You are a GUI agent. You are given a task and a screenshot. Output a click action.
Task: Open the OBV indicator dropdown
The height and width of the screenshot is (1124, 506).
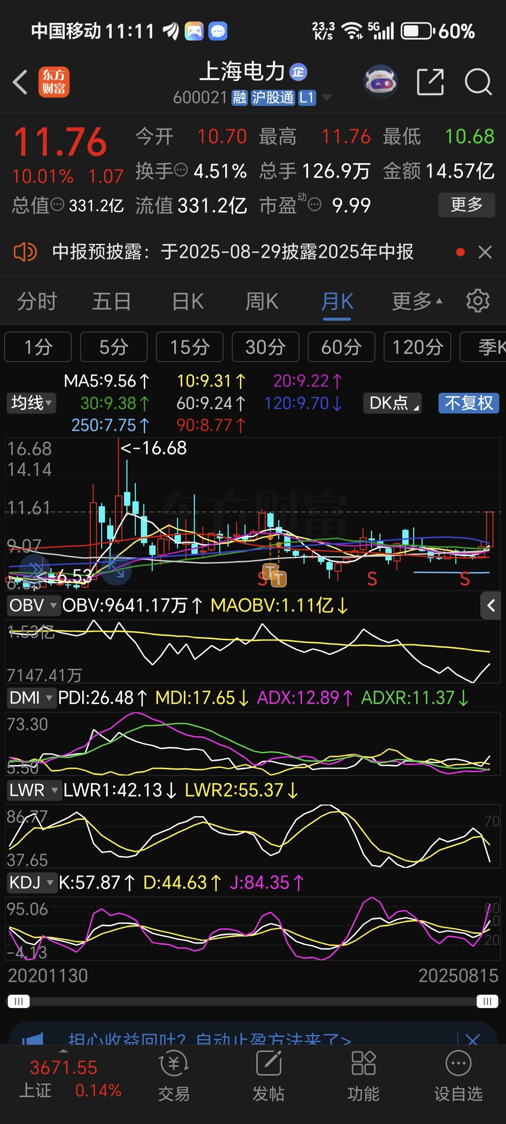[x=33, y=605]
